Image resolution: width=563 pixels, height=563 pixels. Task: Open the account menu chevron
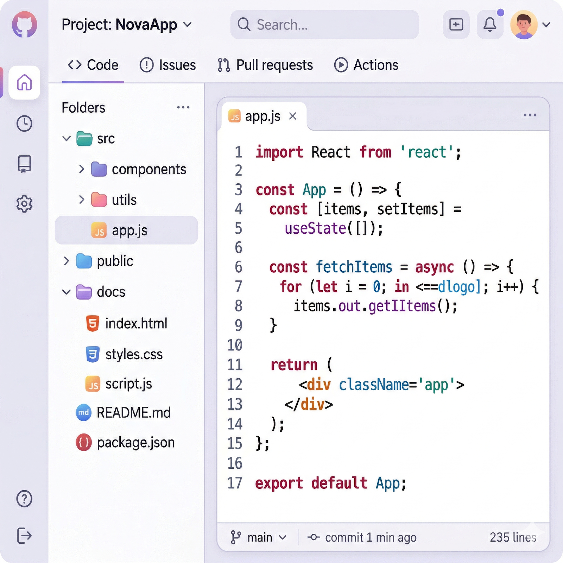click(x=546, y=25)
